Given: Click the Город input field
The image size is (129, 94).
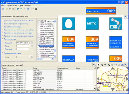Looking at the screenshot, I should click(x=22, y=46).
